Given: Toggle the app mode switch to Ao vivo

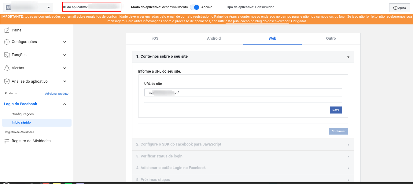Looking at the screenshot, I should (x=194, y=7).
